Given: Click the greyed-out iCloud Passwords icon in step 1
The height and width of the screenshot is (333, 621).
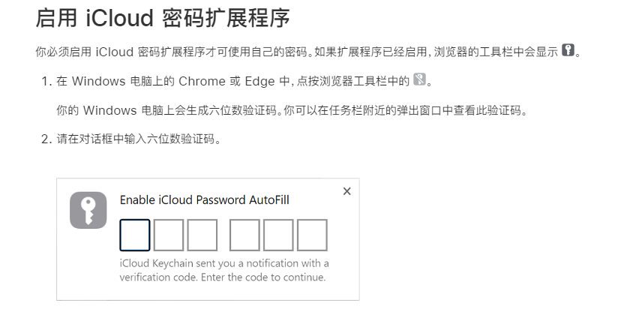Looking at the screenshot, I should tap(420, 80).
